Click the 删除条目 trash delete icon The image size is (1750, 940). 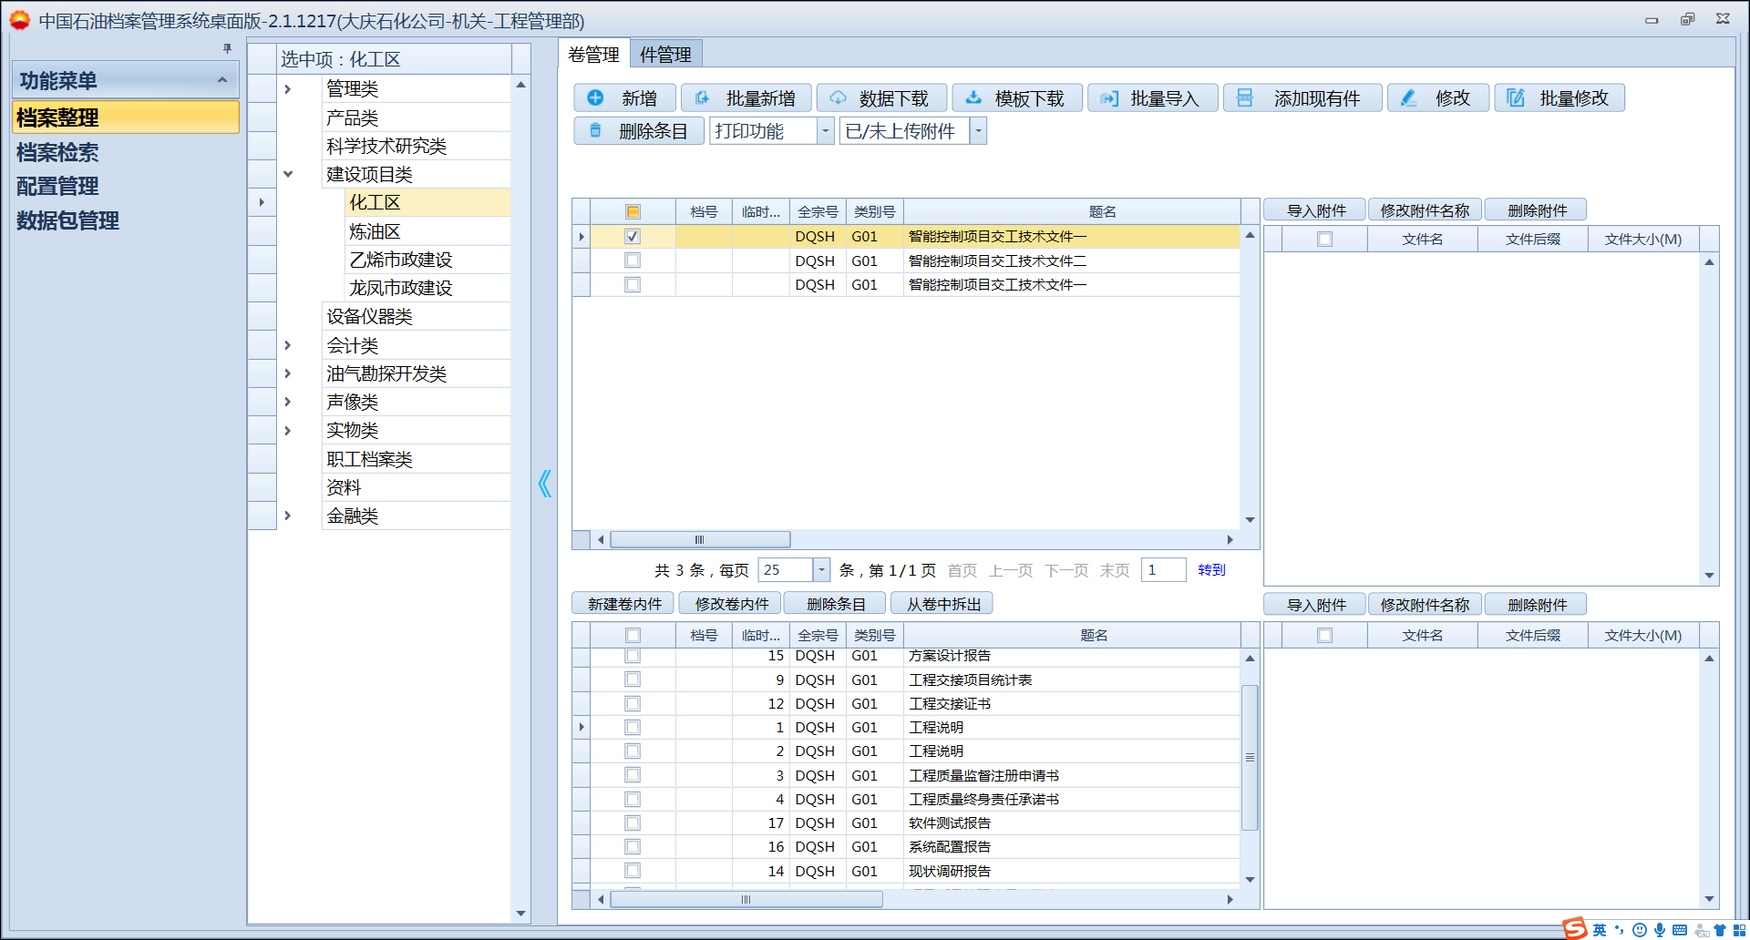(595, 130)
